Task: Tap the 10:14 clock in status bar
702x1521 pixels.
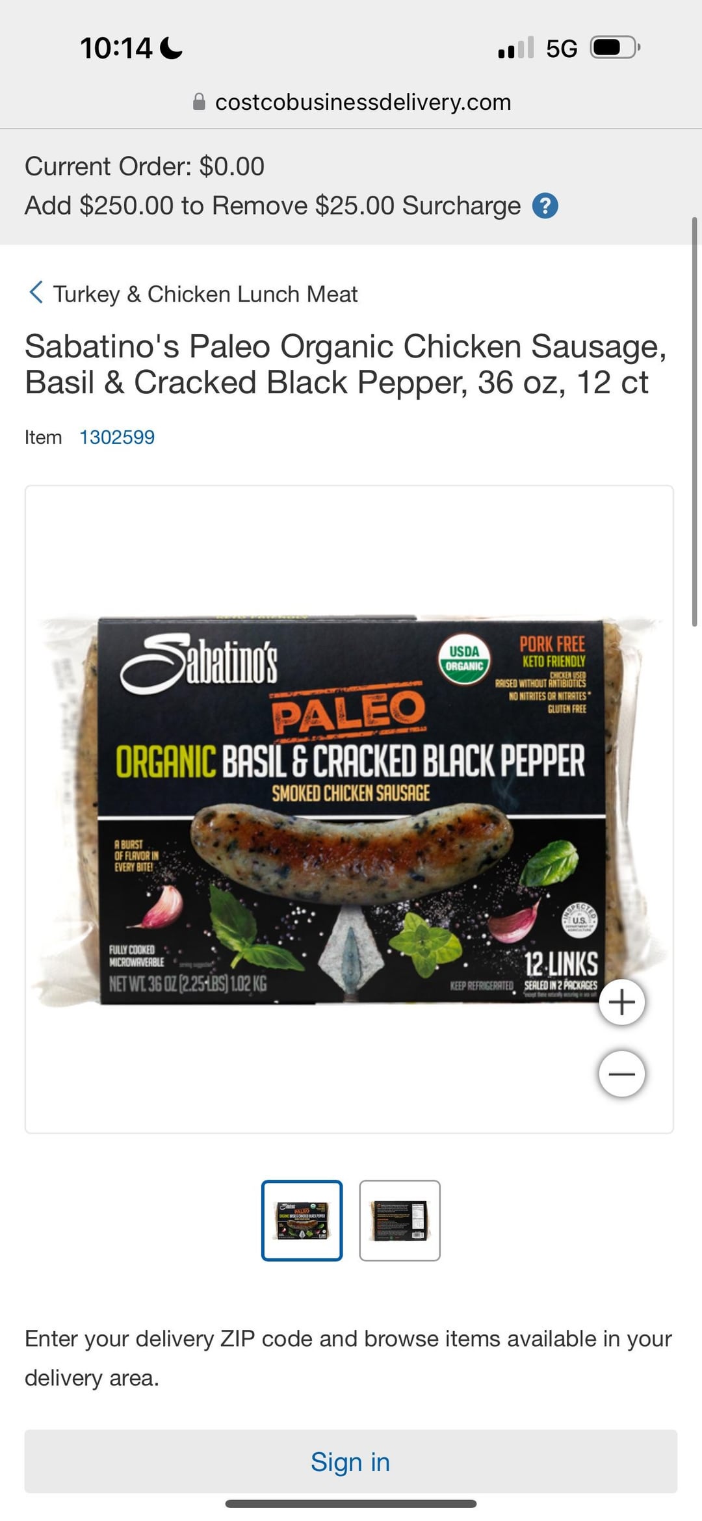Action: 116,48
